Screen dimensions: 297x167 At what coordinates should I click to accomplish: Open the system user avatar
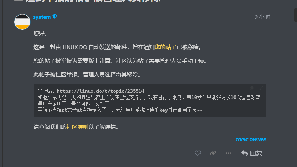click(x=22, y=22)
